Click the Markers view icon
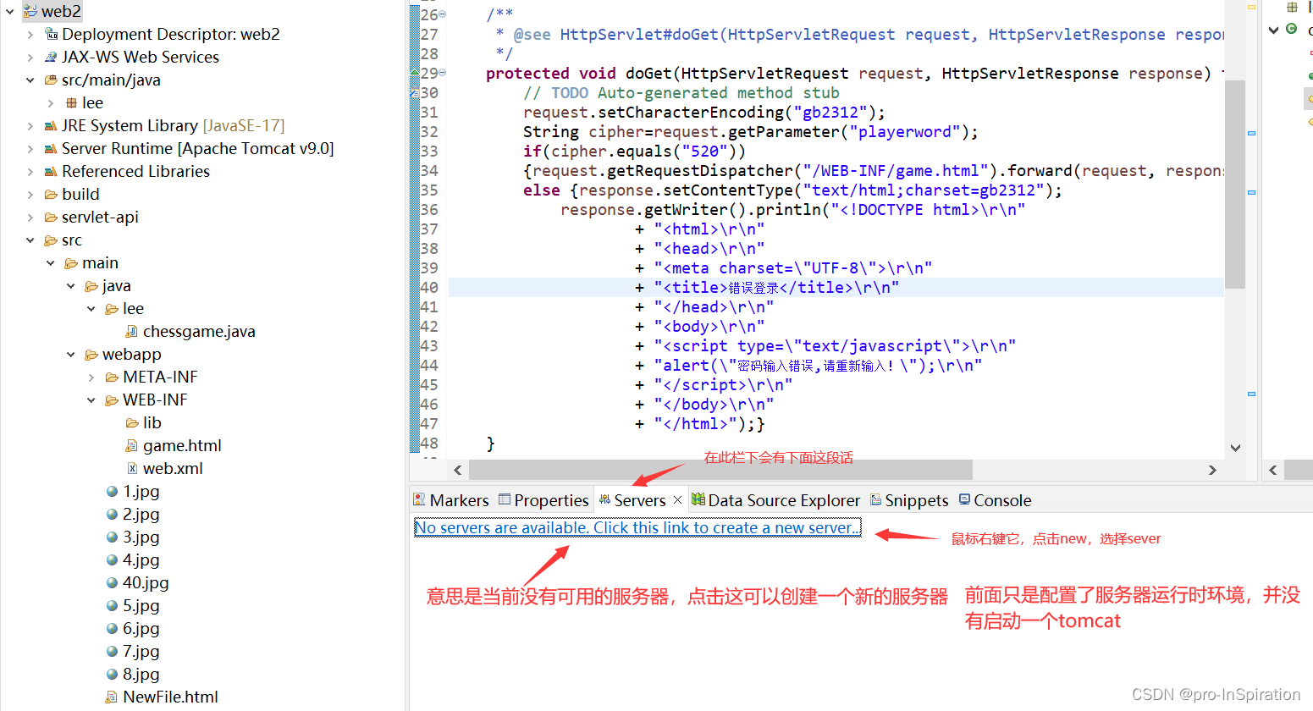The width and height of the screenshot is (1313, 711). tap(419, 499)
